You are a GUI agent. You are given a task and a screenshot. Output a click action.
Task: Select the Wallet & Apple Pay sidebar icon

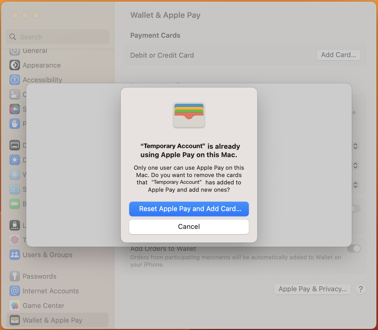[x=15, y=320]
